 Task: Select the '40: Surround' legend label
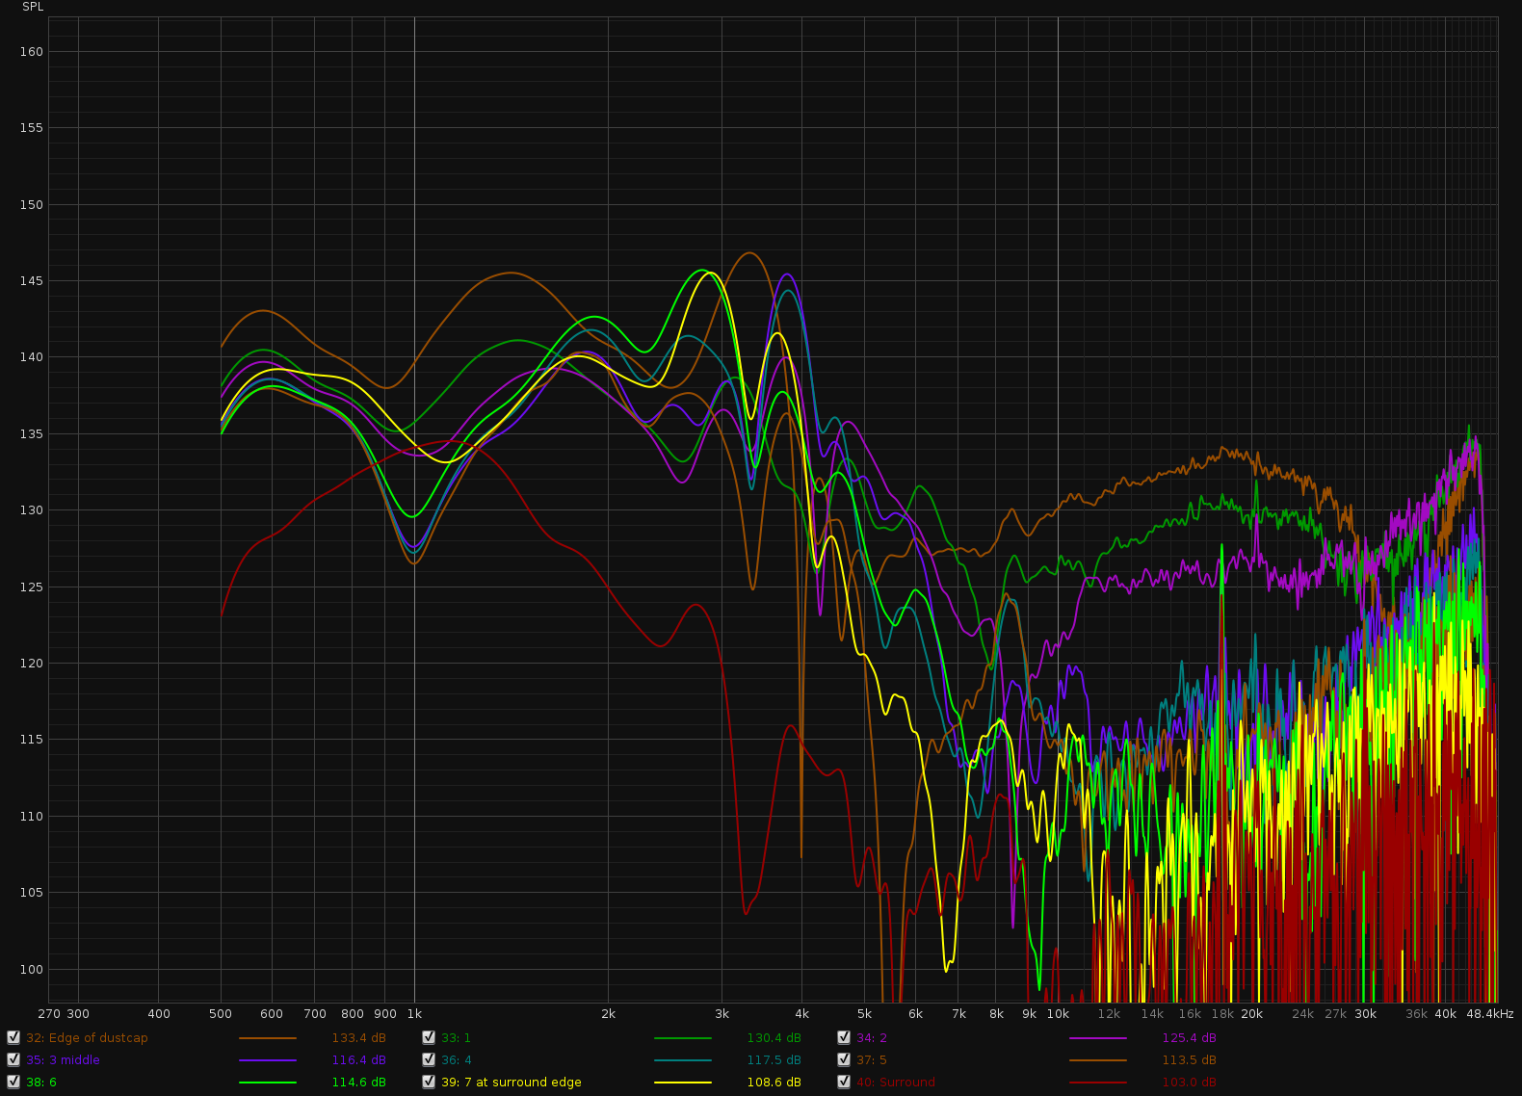(x=896, y=1083)
